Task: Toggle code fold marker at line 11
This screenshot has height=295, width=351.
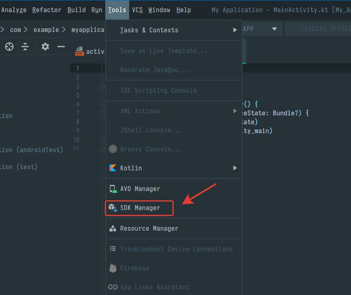Action: click(x=102, y=149)
